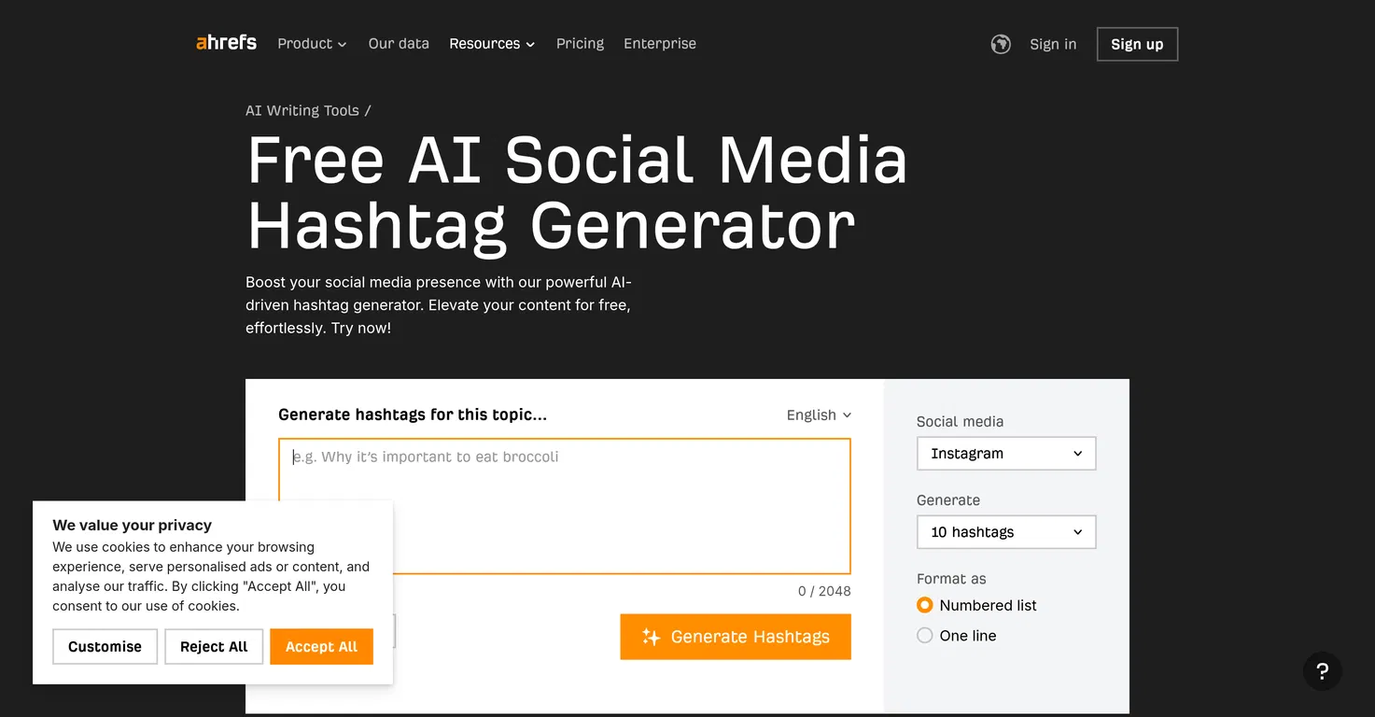1375x717 pixels.
Task: Select the One line format option
Action: (925, 636)
